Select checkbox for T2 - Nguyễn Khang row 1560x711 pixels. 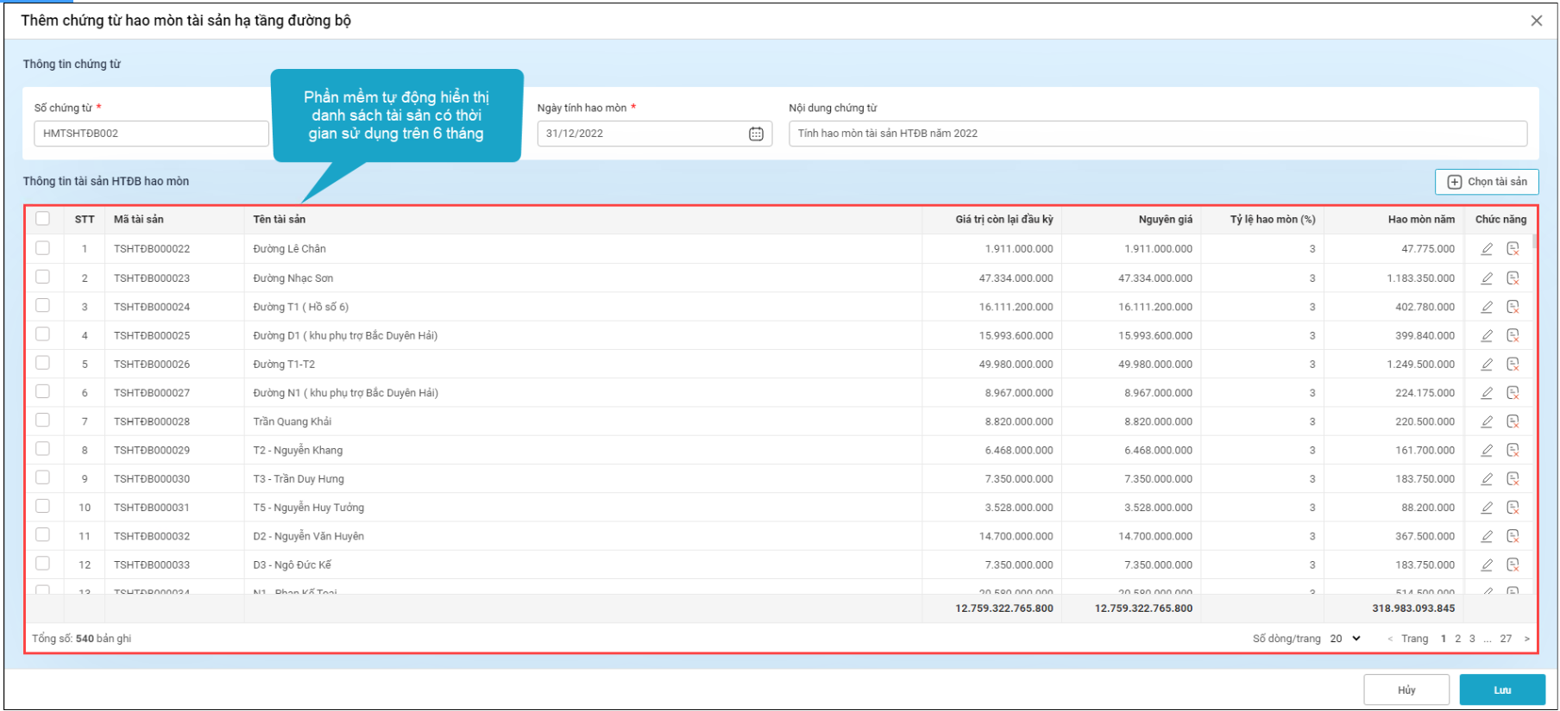pos(43,449)
